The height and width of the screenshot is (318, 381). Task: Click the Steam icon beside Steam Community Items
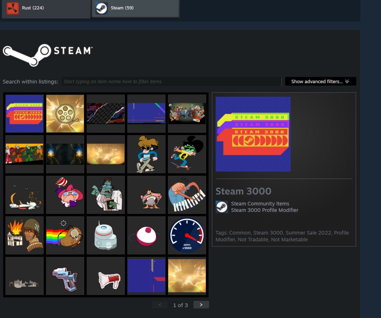tap(222, 207)
